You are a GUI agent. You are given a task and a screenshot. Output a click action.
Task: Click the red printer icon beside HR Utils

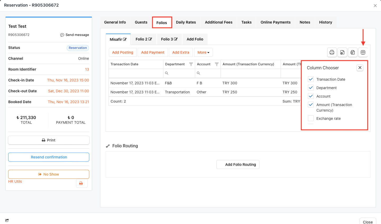click(81, 183)
